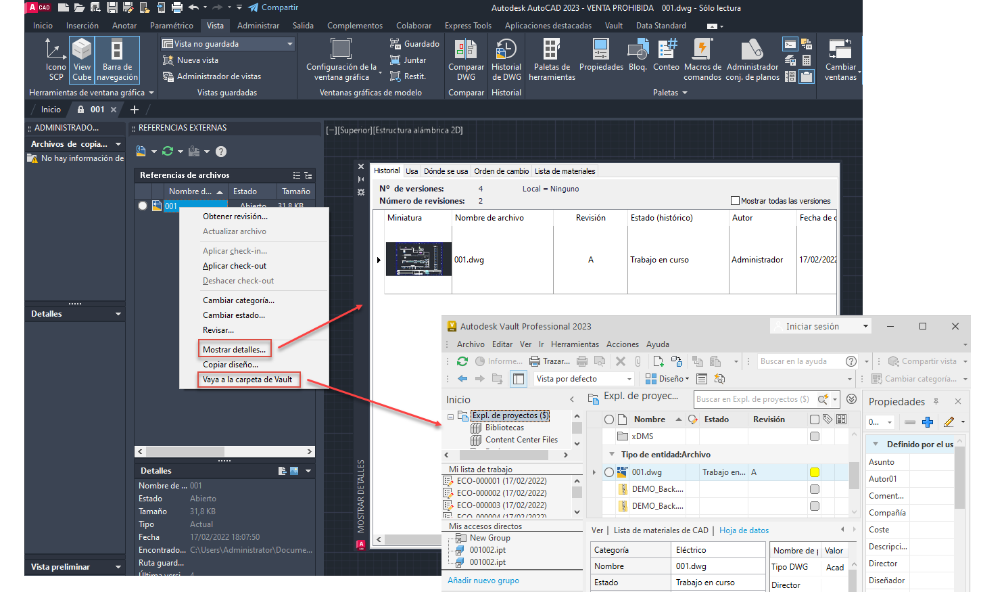Add a new drawing tab with plus
Viewport: 981px width, 592px height.
(x=135, y=110)
